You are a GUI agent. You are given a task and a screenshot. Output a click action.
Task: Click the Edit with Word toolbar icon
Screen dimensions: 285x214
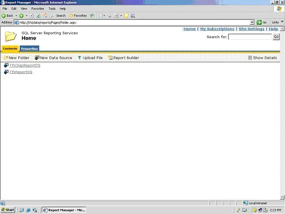pos(116,16)
